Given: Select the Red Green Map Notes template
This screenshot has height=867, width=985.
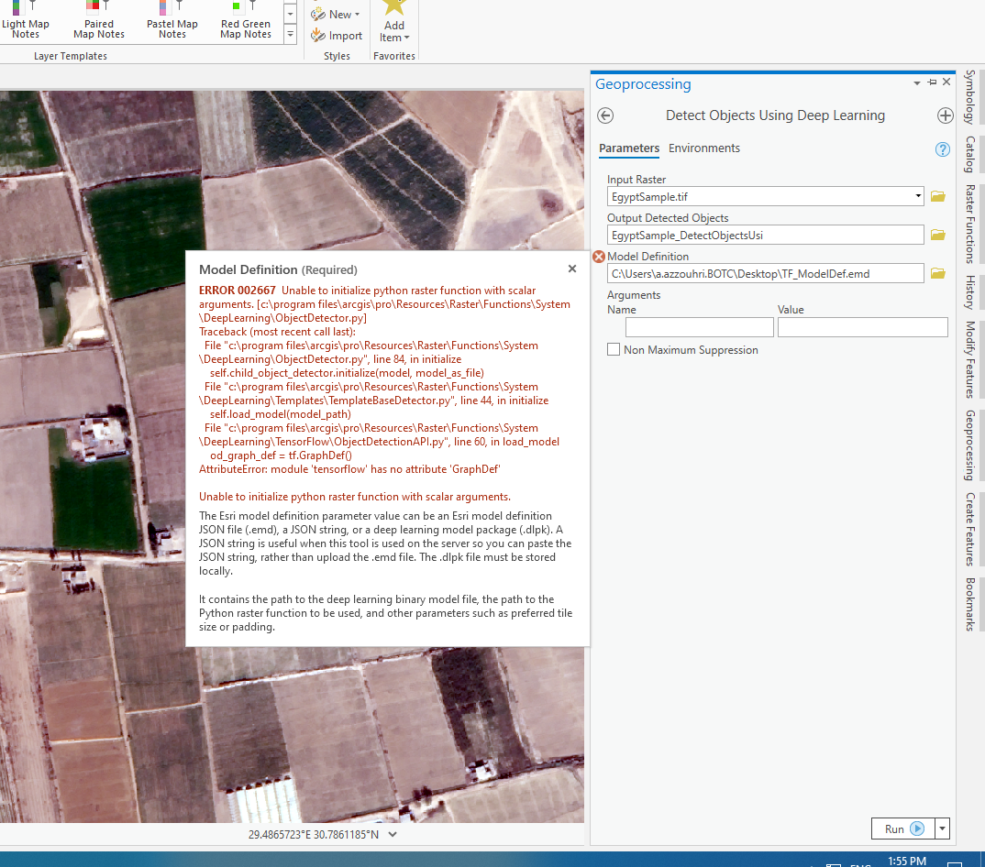Looking at the screenshot, I should (245, 22).
